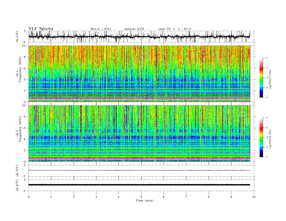
Task: Click the 8 kHz tick on ch.1 frequency axis
Action: tap(25, 57)
